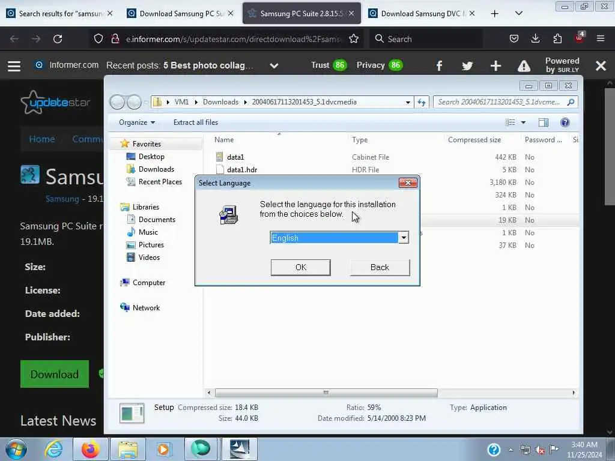Click warning triangle report icon
The image size is (615, 461).
point(524,65)
